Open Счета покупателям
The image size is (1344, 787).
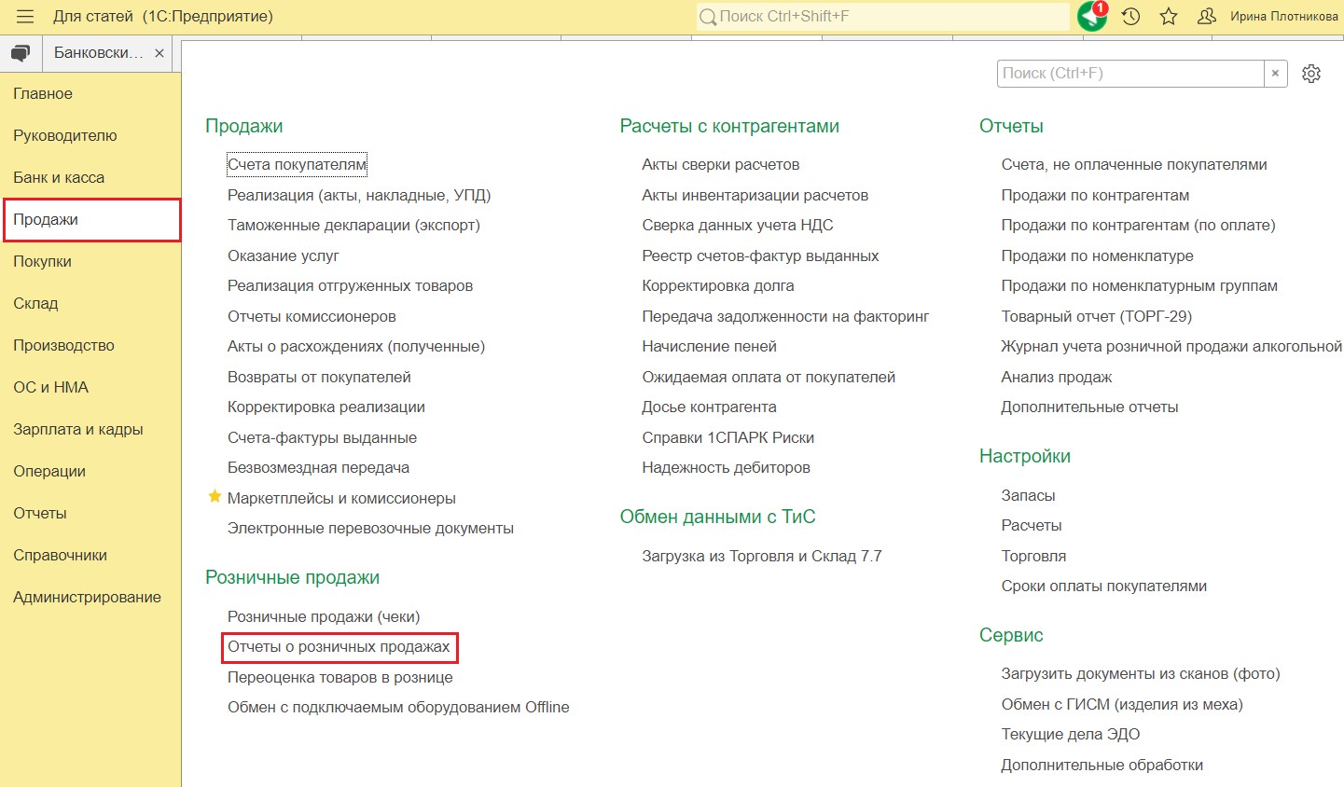coord(298,165)
